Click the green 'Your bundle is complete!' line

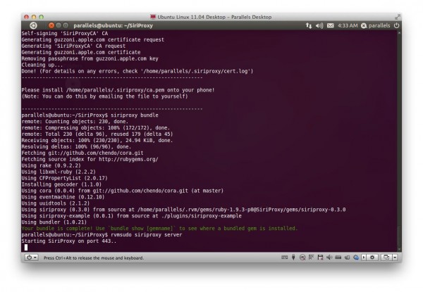(159, 229)
